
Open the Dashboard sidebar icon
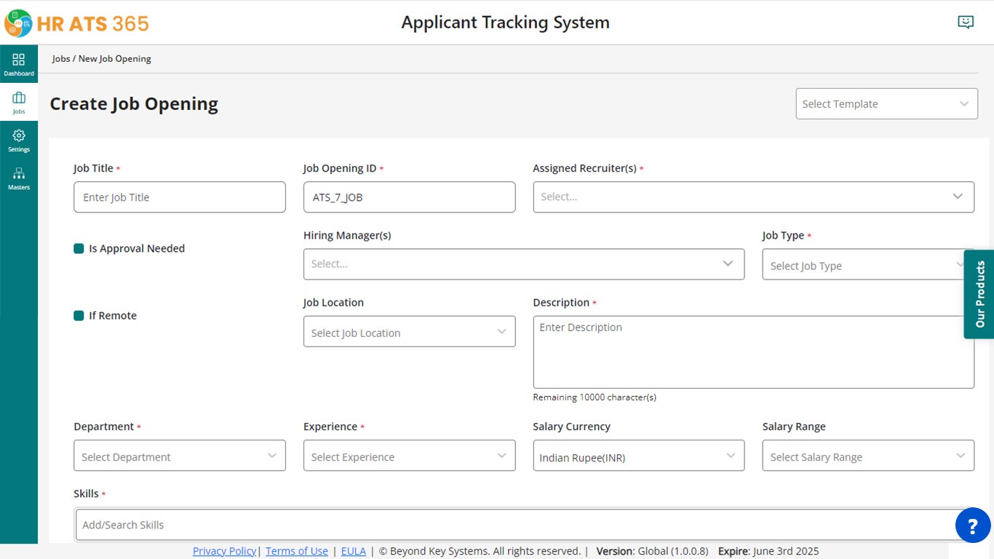coord(19,63)
